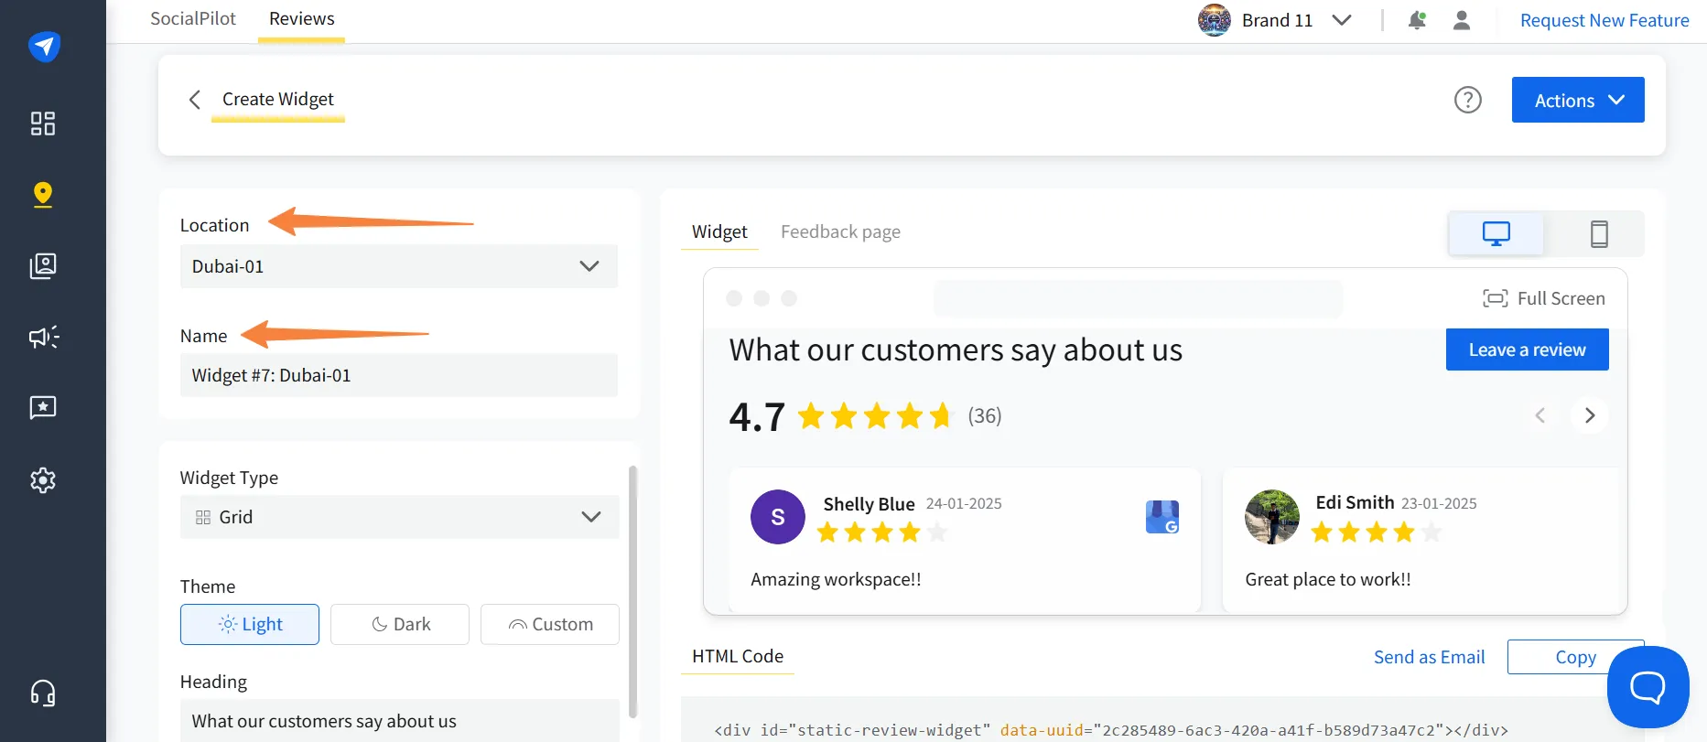Click the reviews star-bubble sidebar icon
This screenshot has height=742, width=1707.
point(42,407)
